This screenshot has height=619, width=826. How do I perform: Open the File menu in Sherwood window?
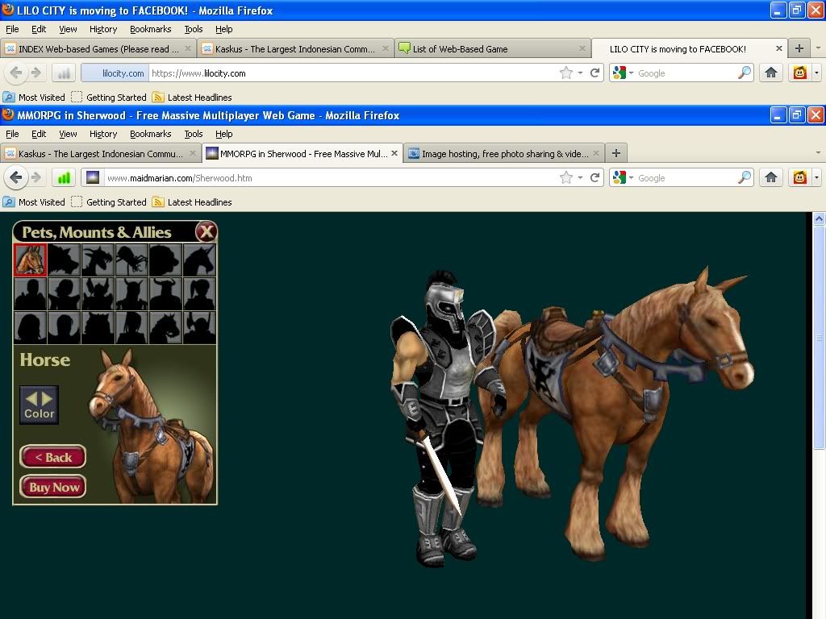[12, 134]
